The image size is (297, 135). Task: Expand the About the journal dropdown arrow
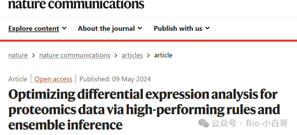140,28
